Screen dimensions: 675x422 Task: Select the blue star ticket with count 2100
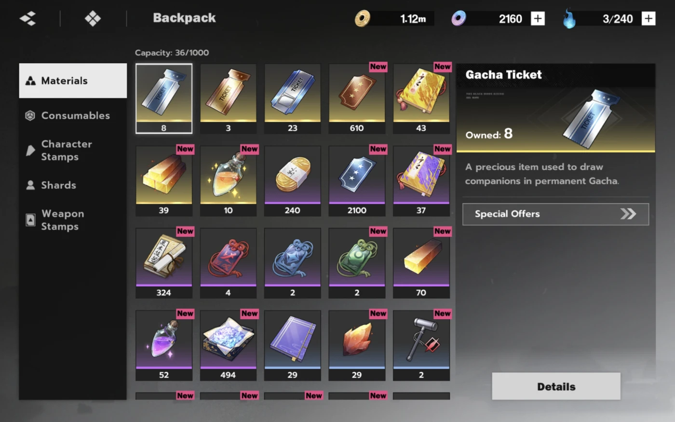click(x=357, y=181)
